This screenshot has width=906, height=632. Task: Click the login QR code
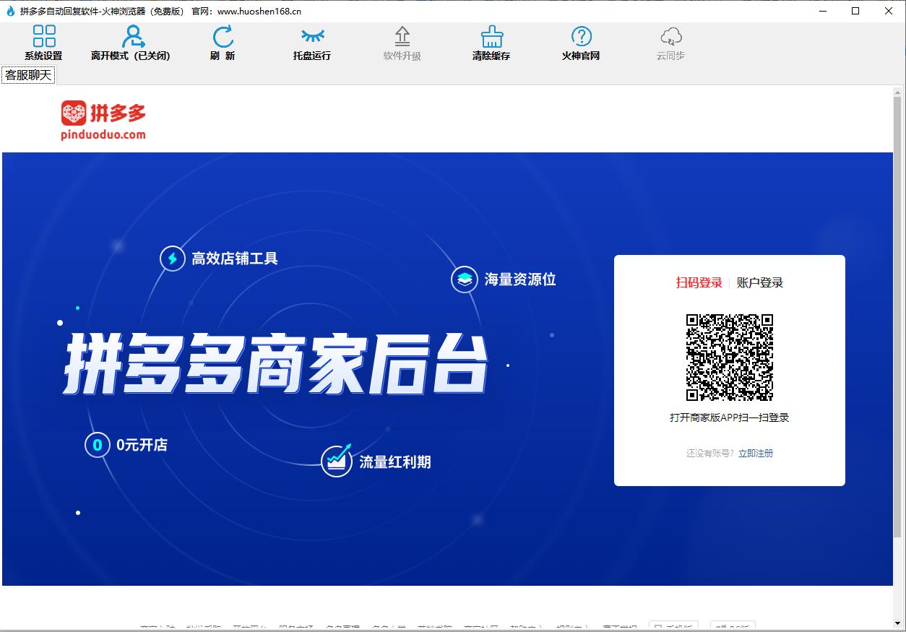coord(729,357)
